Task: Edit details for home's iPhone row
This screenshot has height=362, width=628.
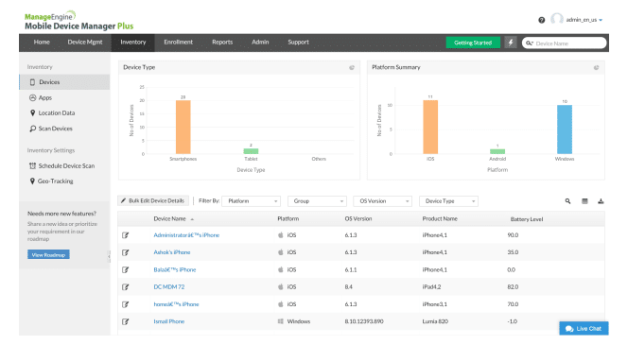Action: pos(126,304)
